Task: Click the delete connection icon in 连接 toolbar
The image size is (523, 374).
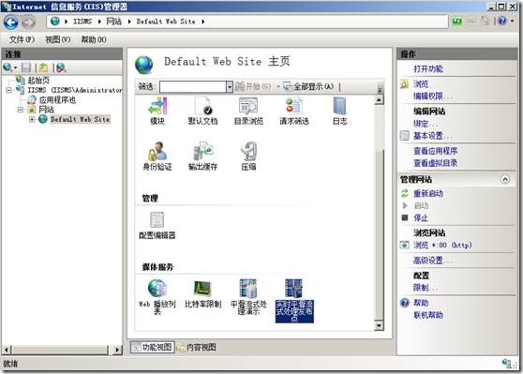Action: coord(61,67)
